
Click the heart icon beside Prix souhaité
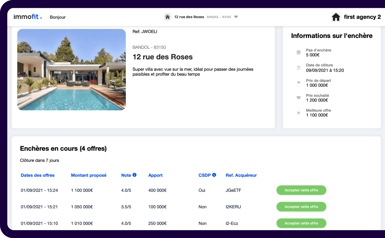click(x=298, y=98)
